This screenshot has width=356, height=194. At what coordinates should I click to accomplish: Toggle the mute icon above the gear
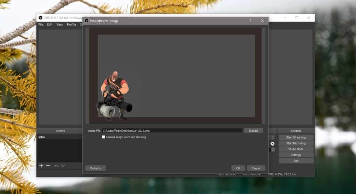(273, 137)
